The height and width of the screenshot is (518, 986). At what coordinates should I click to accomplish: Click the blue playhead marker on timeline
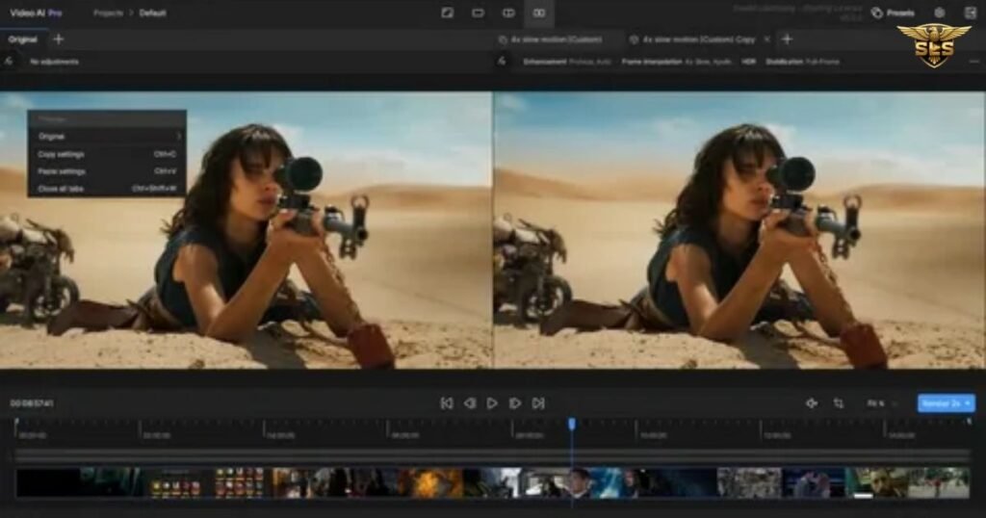572,424
